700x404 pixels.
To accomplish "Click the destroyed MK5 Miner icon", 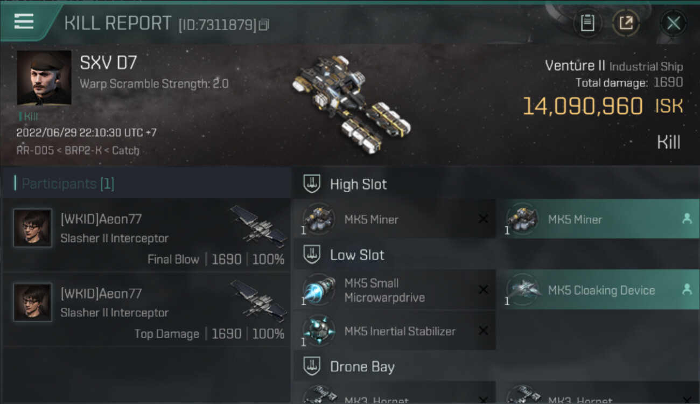I will [319, 219].
